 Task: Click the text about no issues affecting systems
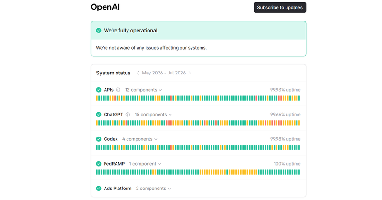tap(151, 48)
